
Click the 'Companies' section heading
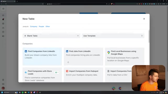pos(28,44)
